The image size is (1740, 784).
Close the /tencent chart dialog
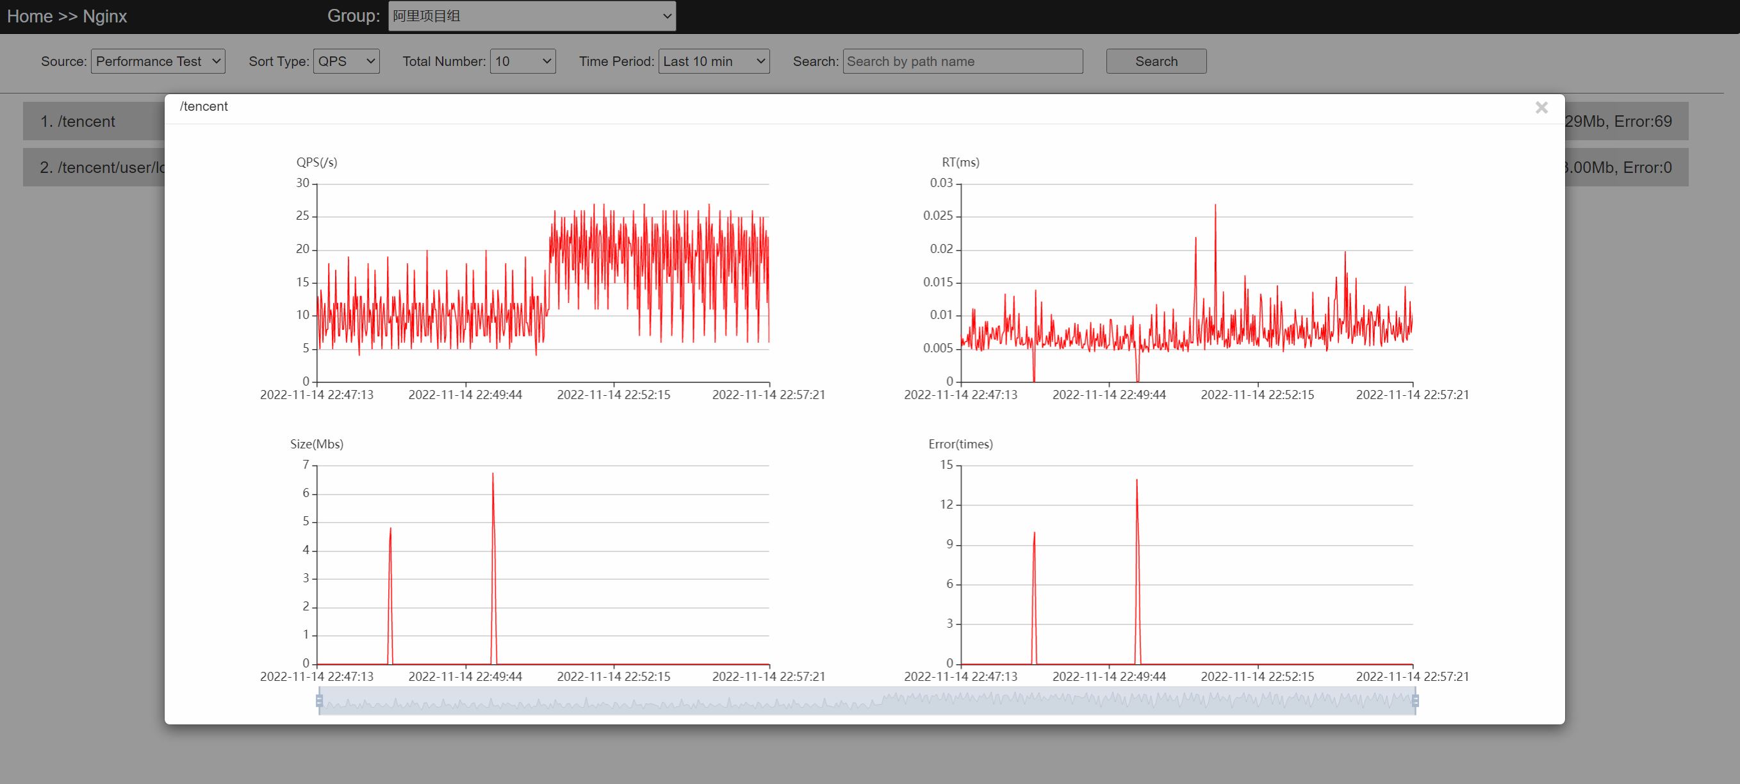pos(1541,108)
